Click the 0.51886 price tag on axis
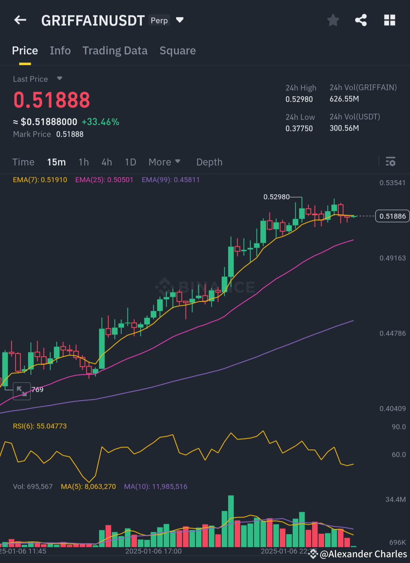Screen dimensions: 410x563 point(392,216)
